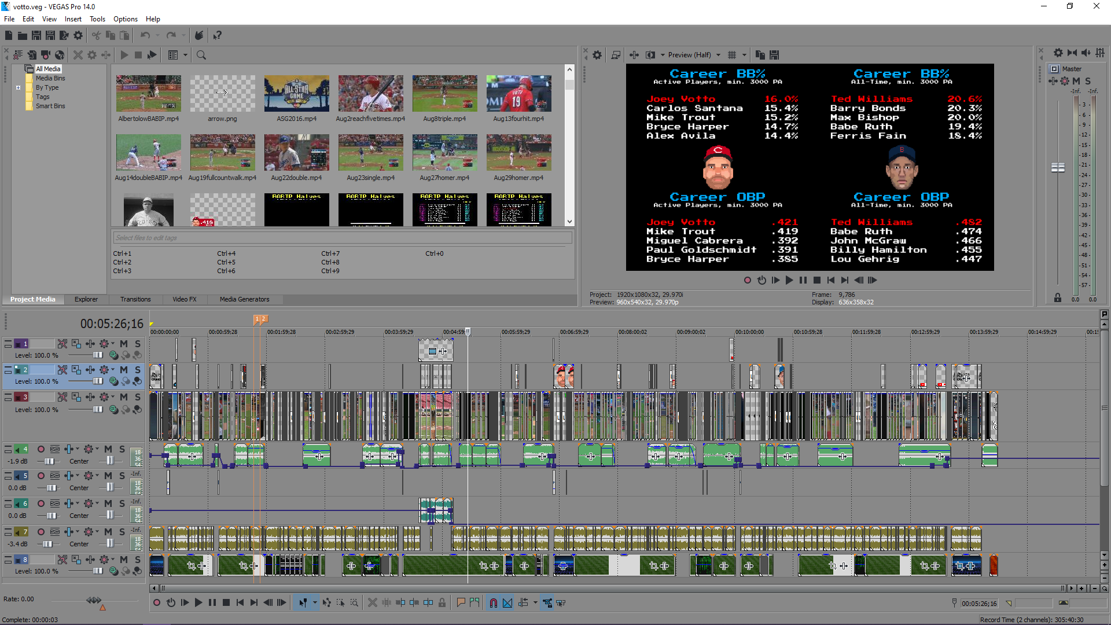Toggle the Master bus Mute button
This screenshot has width=1111, height=625.
click(x=1076, y=81)
